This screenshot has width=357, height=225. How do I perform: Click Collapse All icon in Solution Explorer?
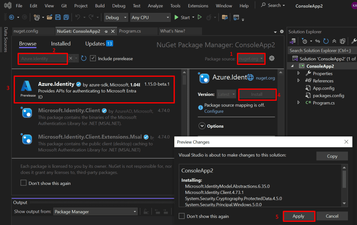pyautogui.click(x=334, y=41)
